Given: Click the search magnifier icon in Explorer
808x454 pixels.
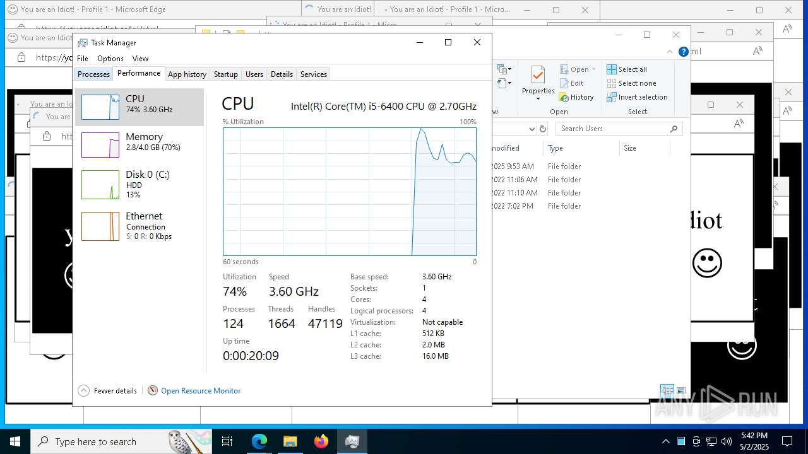Looking at the screenshot, I should pos(674,129).
